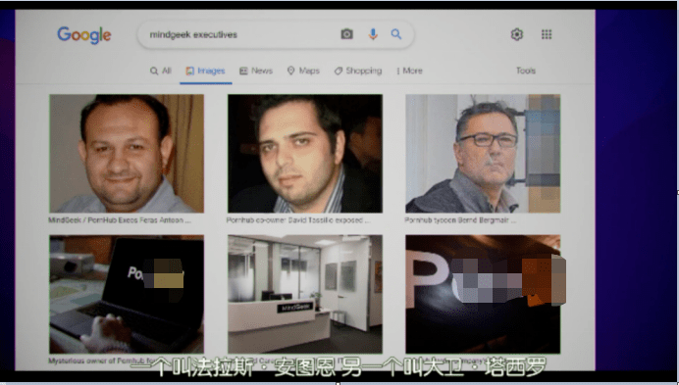
Task: Click the blue magnifier search button
Action: 396,34
